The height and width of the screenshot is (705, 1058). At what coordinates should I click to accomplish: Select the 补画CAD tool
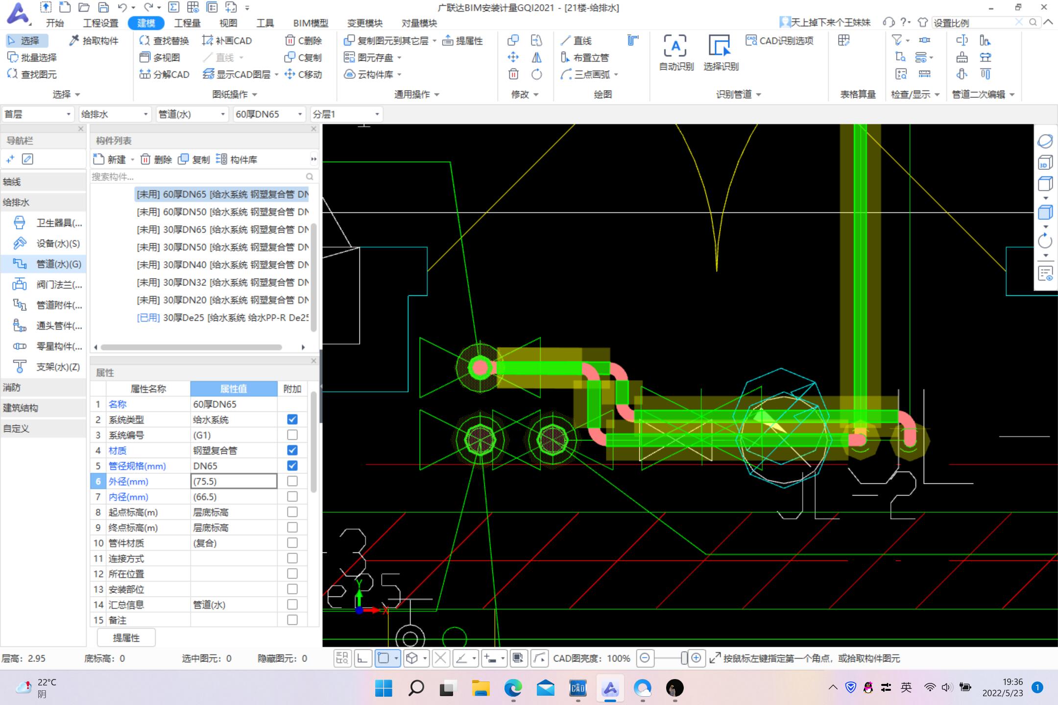click(x=227, y=41)
